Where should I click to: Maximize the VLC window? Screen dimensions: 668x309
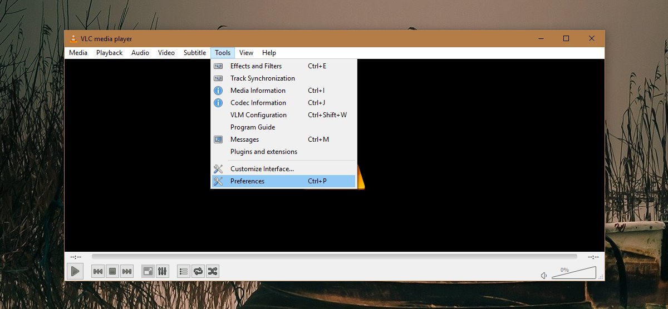(566, 38)
